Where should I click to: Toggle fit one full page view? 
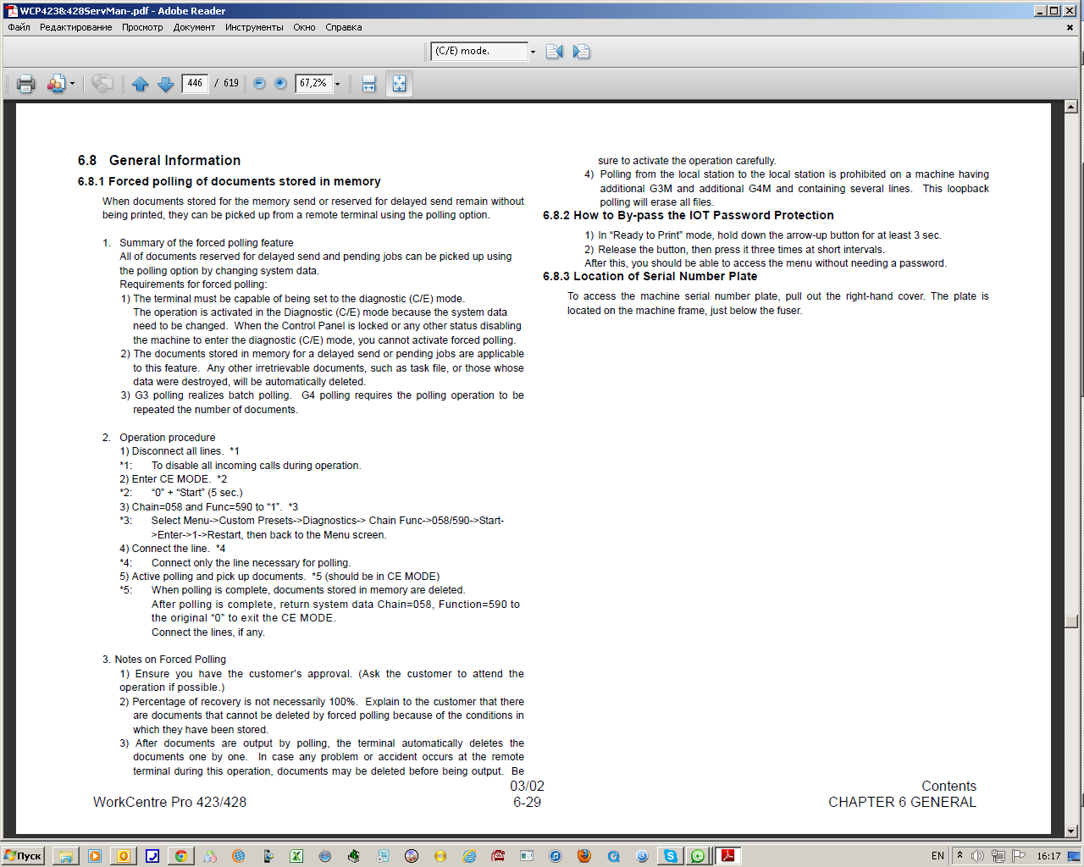(399, 84)
